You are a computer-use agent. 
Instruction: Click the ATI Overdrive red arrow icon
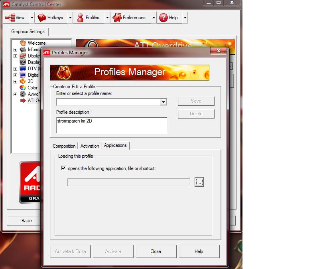point(23,101)
